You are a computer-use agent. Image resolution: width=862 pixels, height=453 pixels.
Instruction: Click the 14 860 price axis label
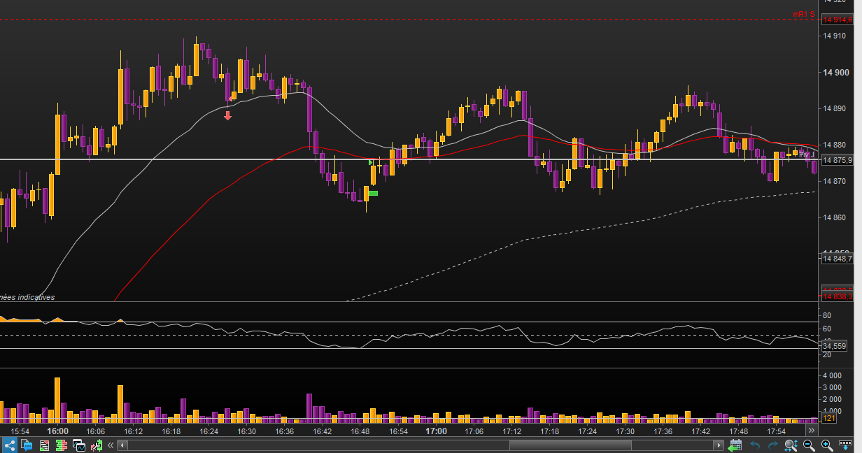(836, 217)
